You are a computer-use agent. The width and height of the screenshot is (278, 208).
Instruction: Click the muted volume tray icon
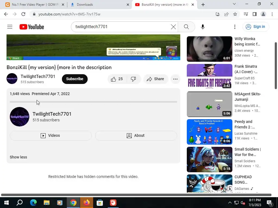pos(242,203)
